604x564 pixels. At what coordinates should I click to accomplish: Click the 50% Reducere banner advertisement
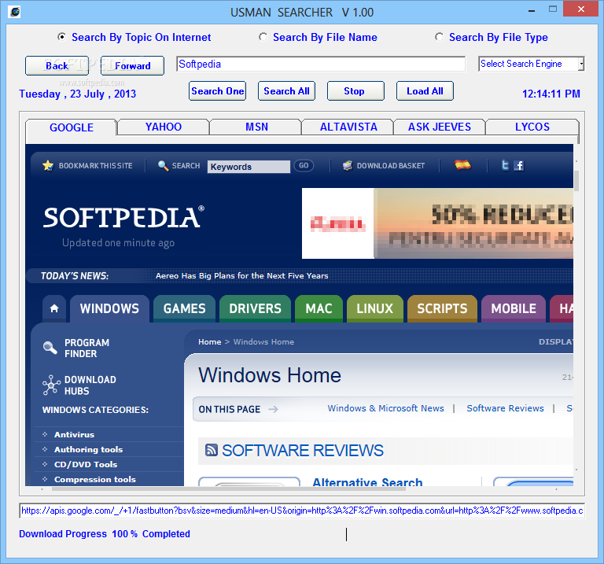click(437, 223)
